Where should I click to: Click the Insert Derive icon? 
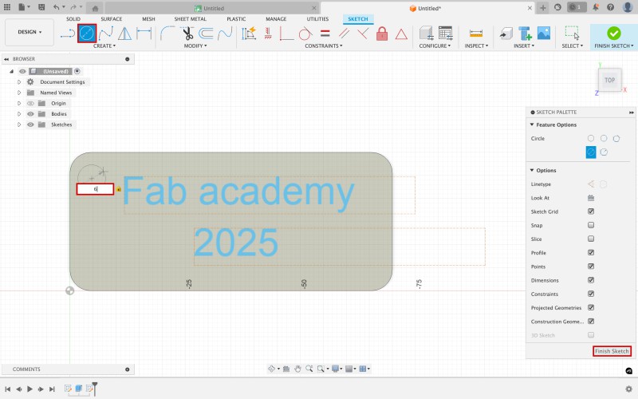tap(506, 34)
